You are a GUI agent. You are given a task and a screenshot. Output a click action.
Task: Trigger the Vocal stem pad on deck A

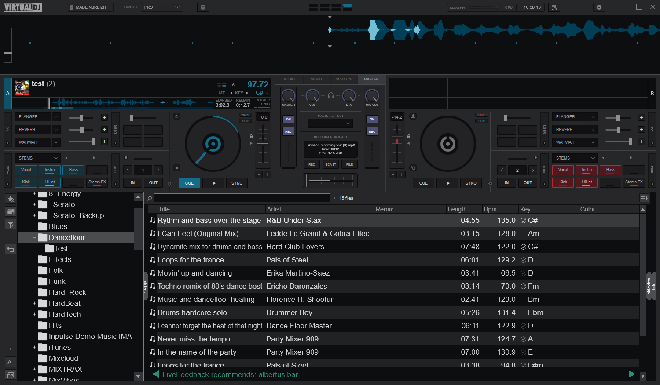click(26, 170)
